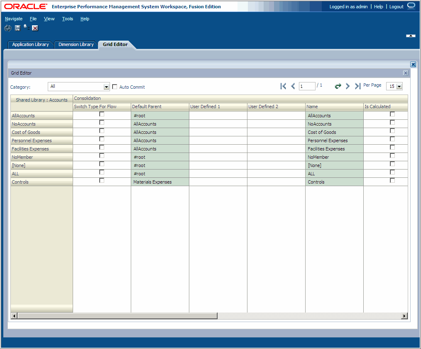The width and height of the screenshot is (421, 349).
Task: Click the Switch Type For Flow header
Action: click(x=102, y=107)
